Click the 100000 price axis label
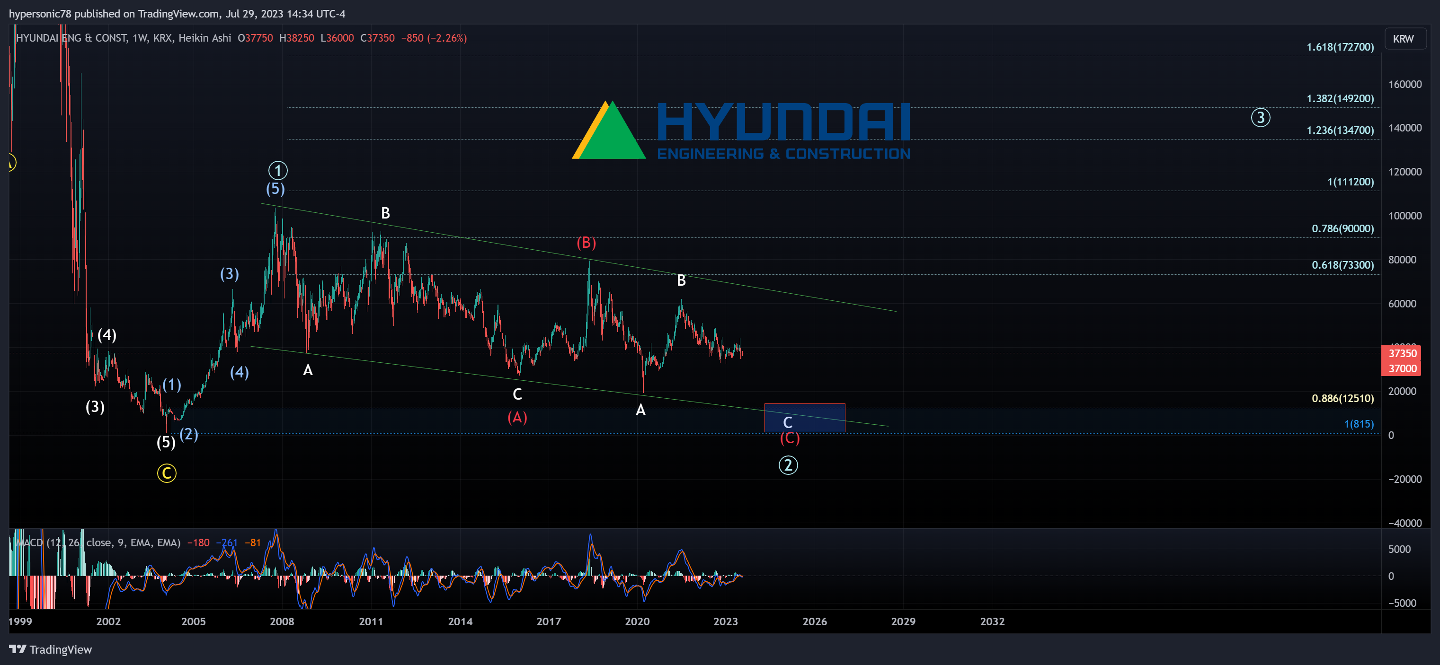This screenshot has width=1440, height=665. point(1405,216)
